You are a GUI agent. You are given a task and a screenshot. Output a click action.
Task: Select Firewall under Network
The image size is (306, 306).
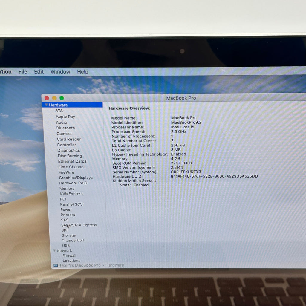coord(69,256)
